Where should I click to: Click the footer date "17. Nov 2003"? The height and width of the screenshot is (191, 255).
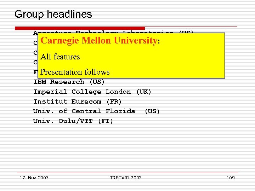(x=34, y=178)
